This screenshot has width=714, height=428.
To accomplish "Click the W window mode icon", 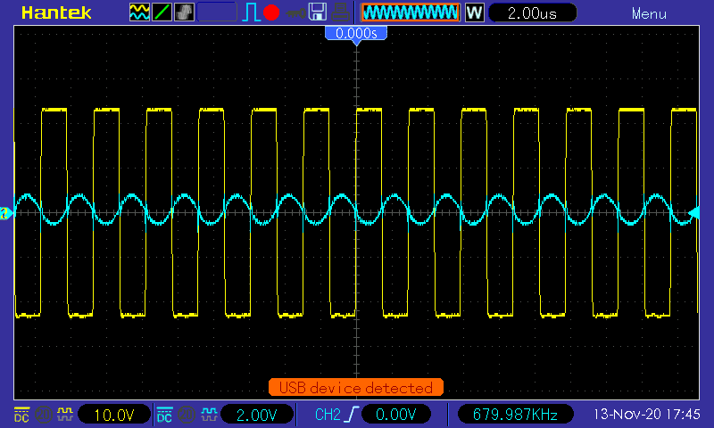I will [x=474, y=12].
